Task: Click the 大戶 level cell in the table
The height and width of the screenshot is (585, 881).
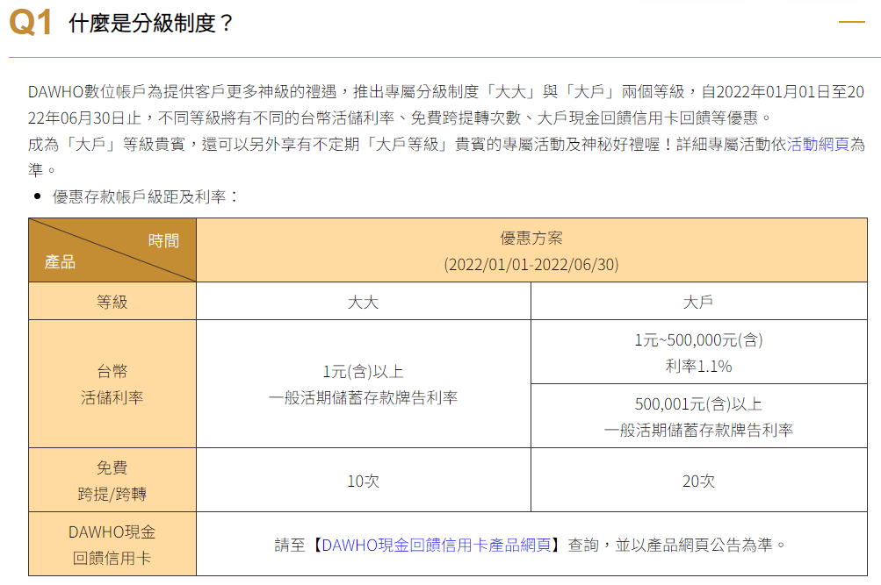Action: click(699, 302)
